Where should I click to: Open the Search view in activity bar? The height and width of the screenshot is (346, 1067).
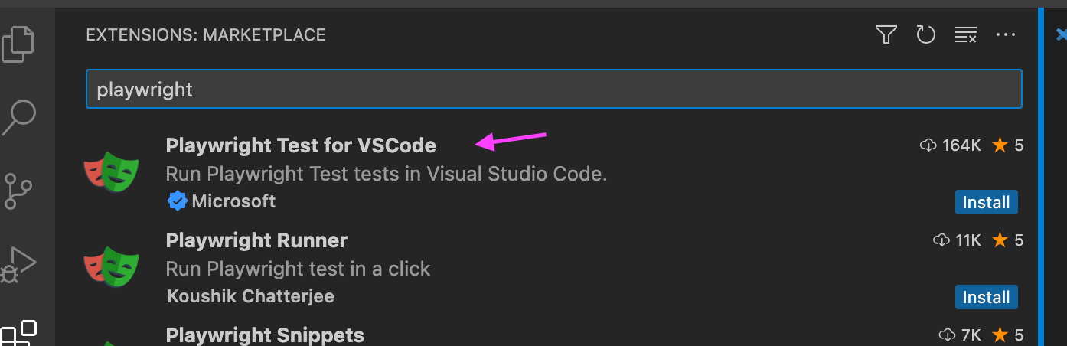pos(19,117)
